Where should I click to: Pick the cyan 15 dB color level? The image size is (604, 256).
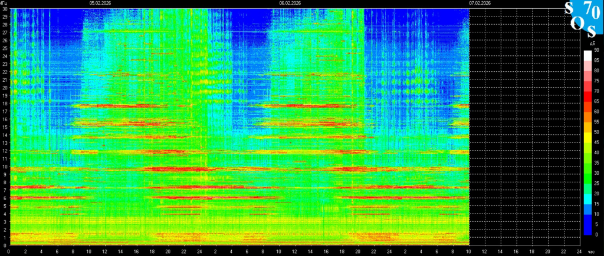(587, 204)
